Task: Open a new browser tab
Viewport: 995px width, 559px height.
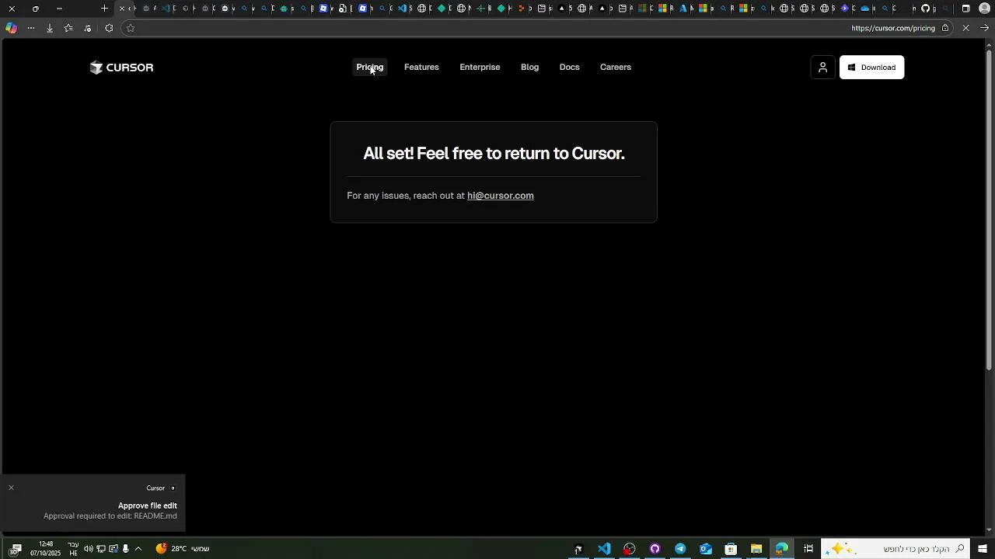Action: [104, 9]
